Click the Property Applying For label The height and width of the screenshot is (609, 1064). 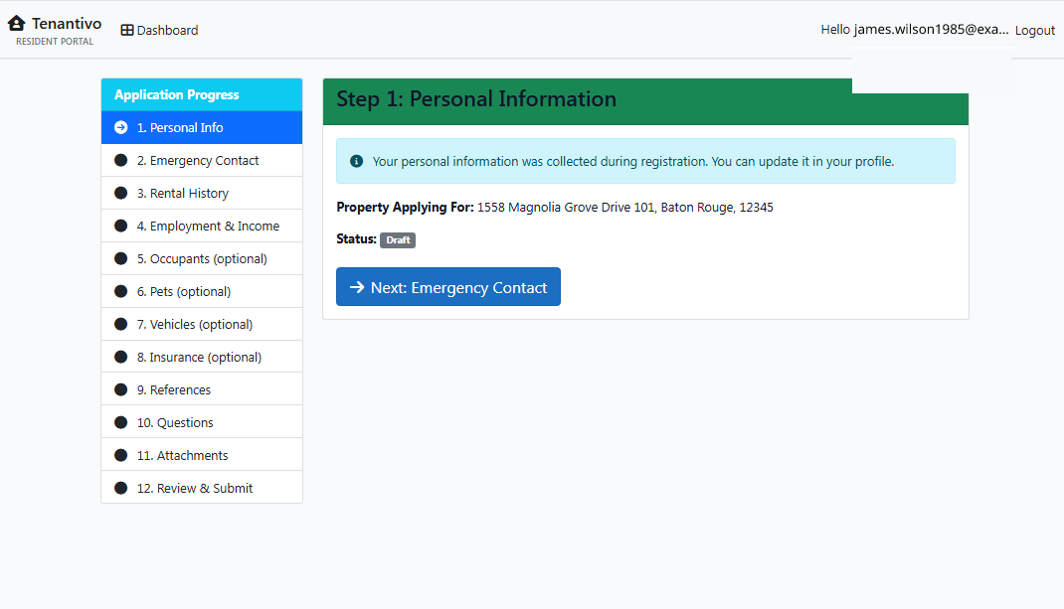point(405,207)
